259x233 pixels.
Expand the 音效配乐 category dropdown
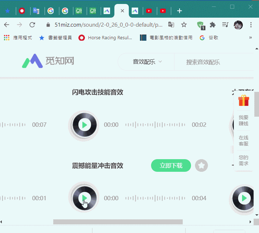point(147,62)
